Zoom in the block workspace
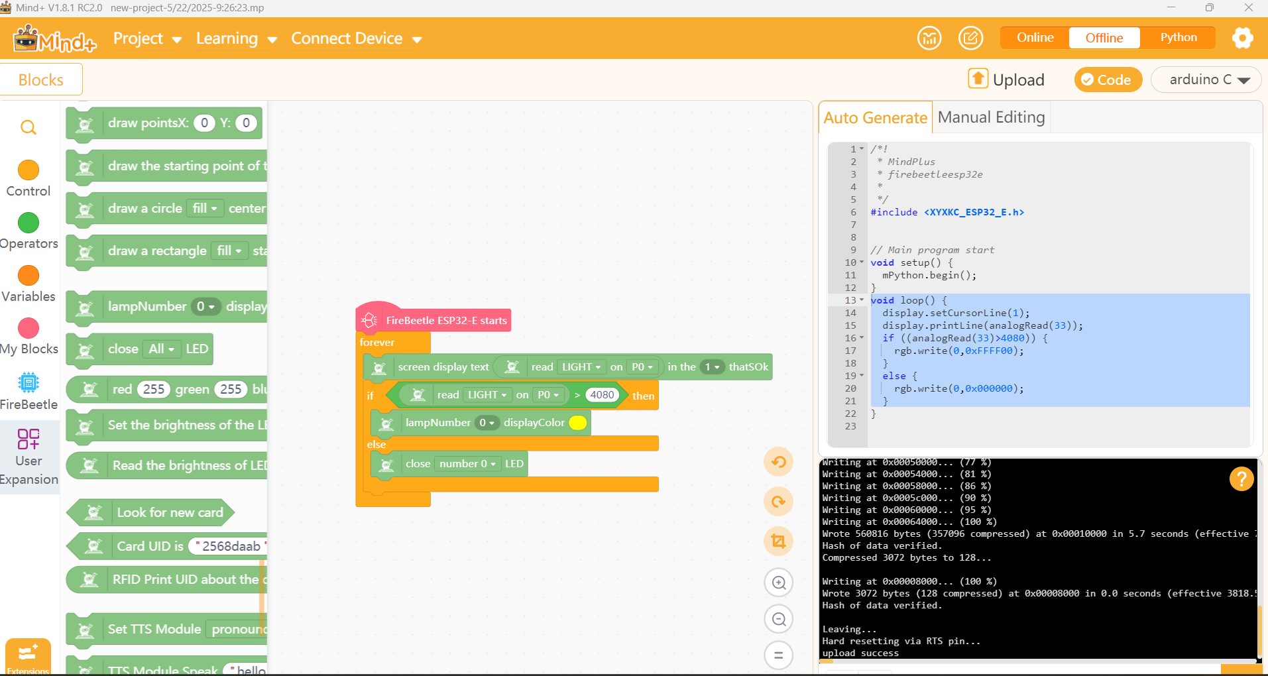 (779, 583)
